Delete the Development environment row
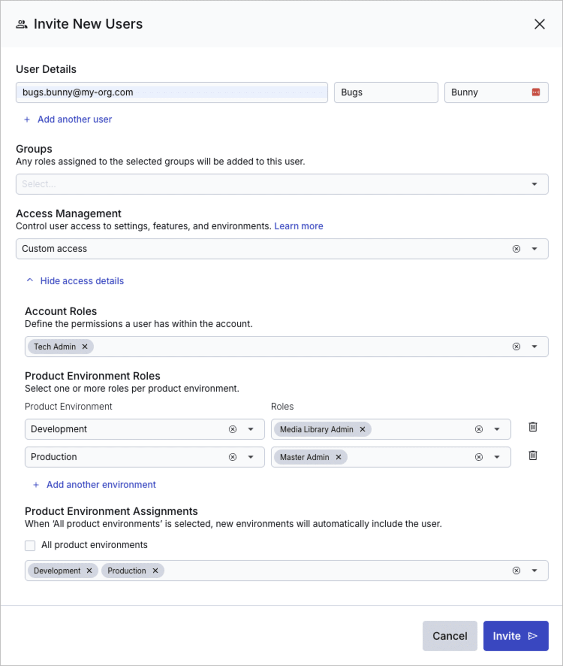 point(533,427)
